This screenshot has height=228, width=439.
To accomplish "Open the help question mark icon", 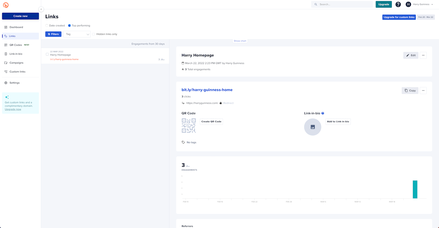I will (x=398, y=4).
